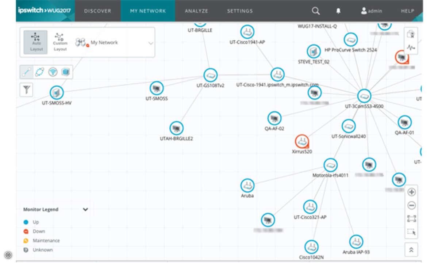Click the My Network group name
This screenshot has width=438, height=263.
tap(104, 42)
